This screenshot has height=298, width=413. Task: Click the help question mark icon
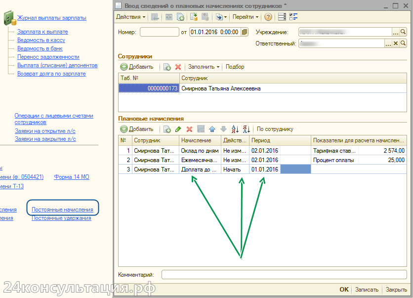[x=268, y=17]
